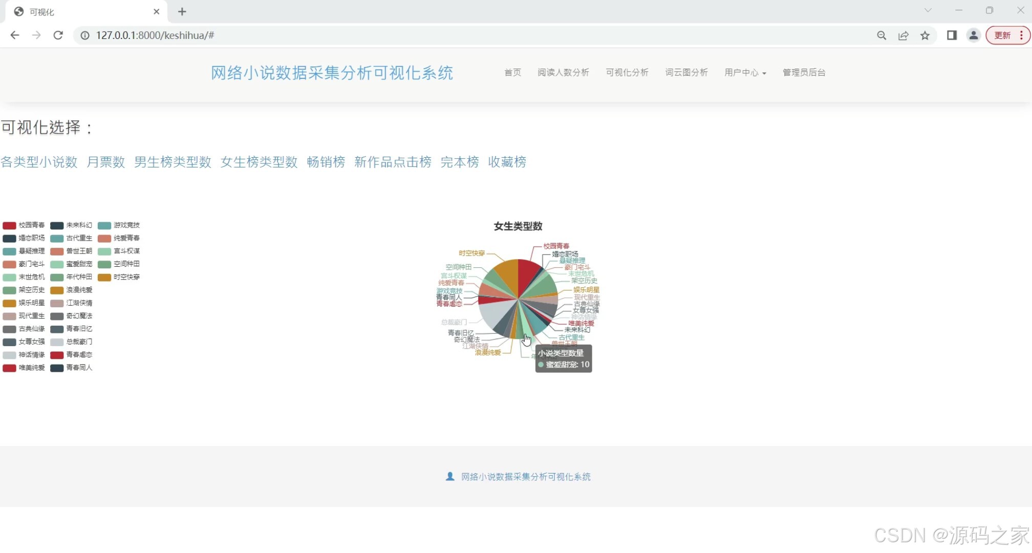Open the Chrome profile avatar icon
Image resolution: width=1032 pixels, height=553 pixels.
pyautogui.click(x=973, y=35)
